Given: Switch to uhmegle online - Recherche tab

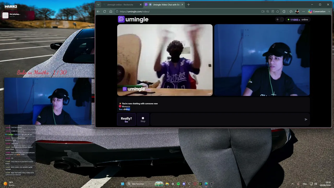Looking at the screenshot, I should tap(120, 4).
